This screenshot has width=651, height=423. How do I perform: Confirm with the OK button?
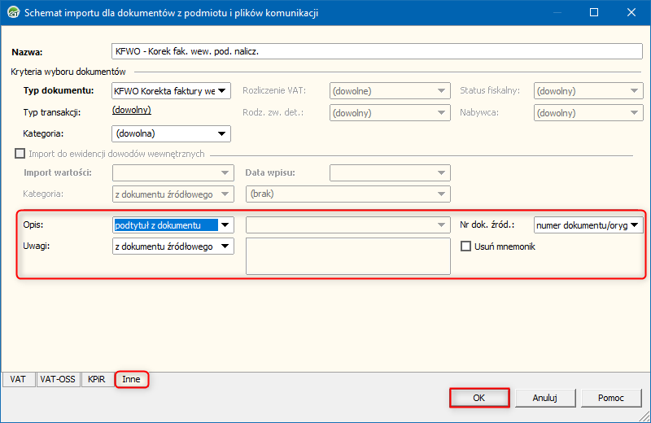tap(478, 398)
